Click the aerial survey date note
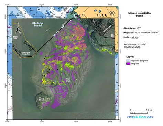The width and height of the screenshot is (163, 126). coord(135,45)
